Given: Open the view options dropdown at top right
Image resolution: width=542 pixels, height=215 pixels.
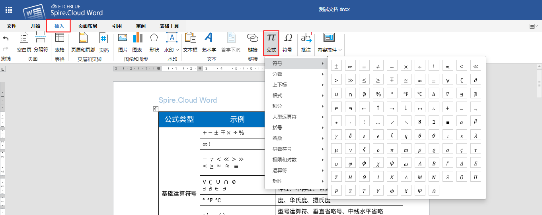Looking at the screenshot, I should (x=534, y=26).
